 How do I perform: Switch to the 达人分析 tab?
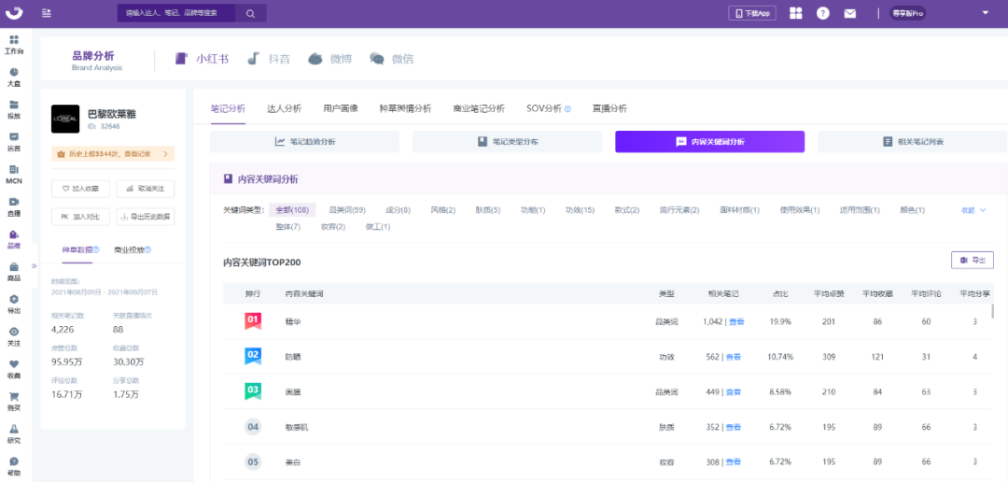[x=284, y=108]
